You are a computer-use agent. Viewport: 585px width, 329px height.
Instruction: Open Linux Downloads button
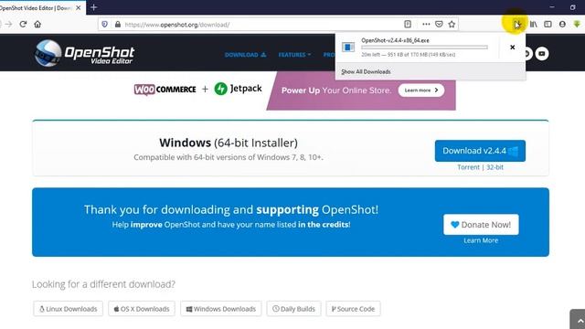point(68,309)
